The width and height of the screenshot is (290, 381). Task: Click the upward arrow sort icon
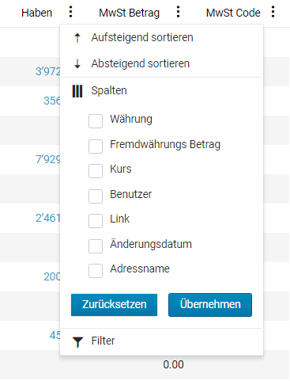(77, 38)
